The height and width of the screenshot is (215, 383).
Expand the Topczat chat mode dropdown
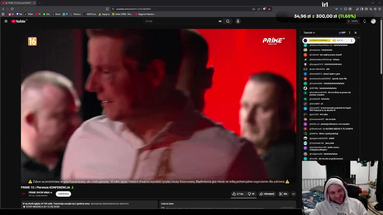point(309,33)
